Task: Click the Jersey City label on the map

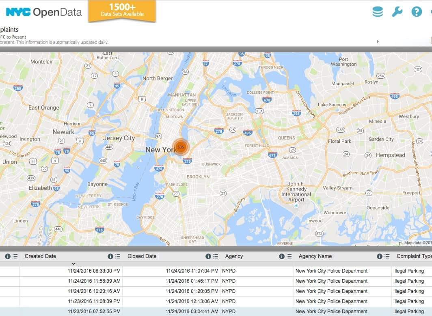Action: tap(119, 138)
